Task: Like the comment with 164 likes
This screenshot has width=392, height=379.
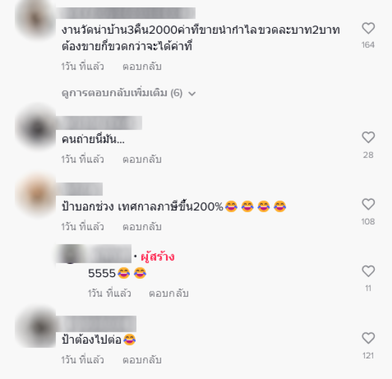Action: click(368, 28)
